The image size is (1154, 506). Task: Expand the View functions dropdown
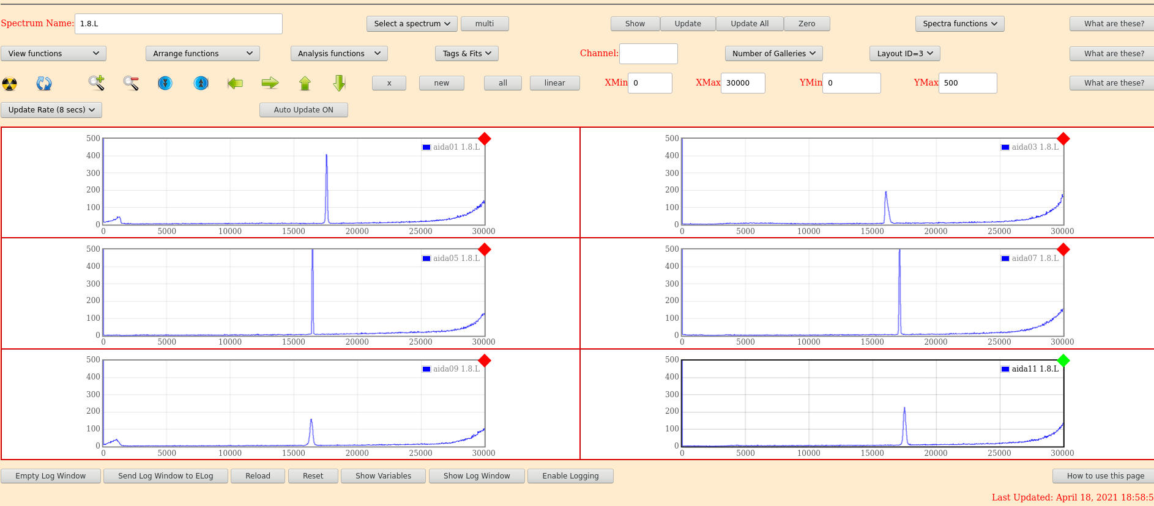pos(54,54)
